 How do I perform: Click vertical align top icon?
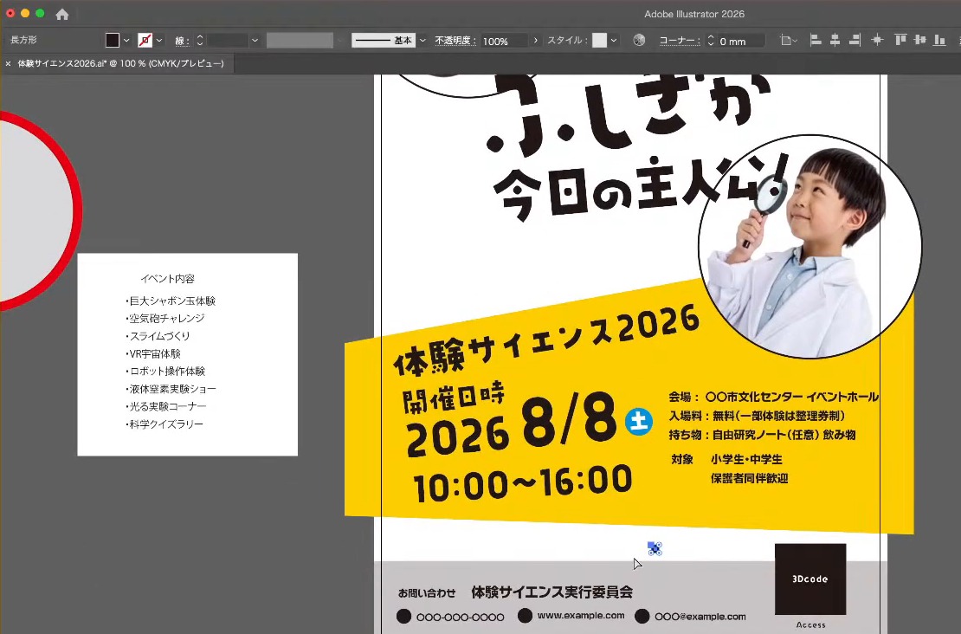click(x=900, y=41)
